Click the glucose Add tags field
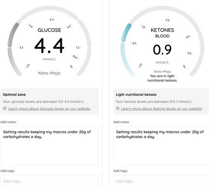Screen dimensions: 209x186 (x=49, y=181)
